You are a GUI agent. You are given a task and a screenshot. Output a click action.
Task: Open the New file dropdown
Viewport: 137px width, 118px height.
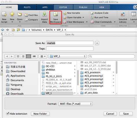(x=12, y=17)
